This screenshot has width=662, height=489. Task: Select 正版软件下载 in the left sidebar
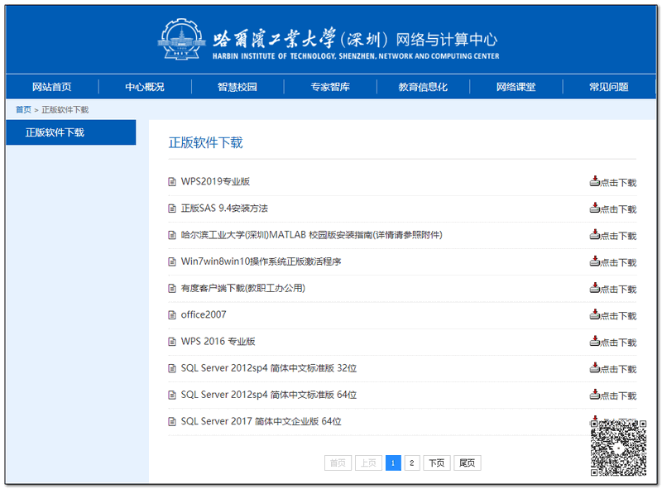[71, 132]
